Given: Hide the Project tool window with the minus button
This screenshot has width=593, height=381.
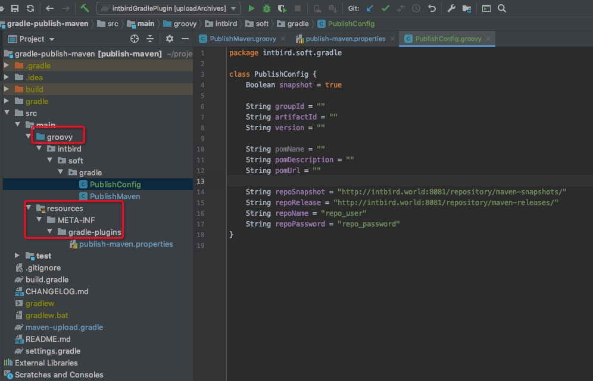Looking at the screenshot, I should click(x=185, y=38).
